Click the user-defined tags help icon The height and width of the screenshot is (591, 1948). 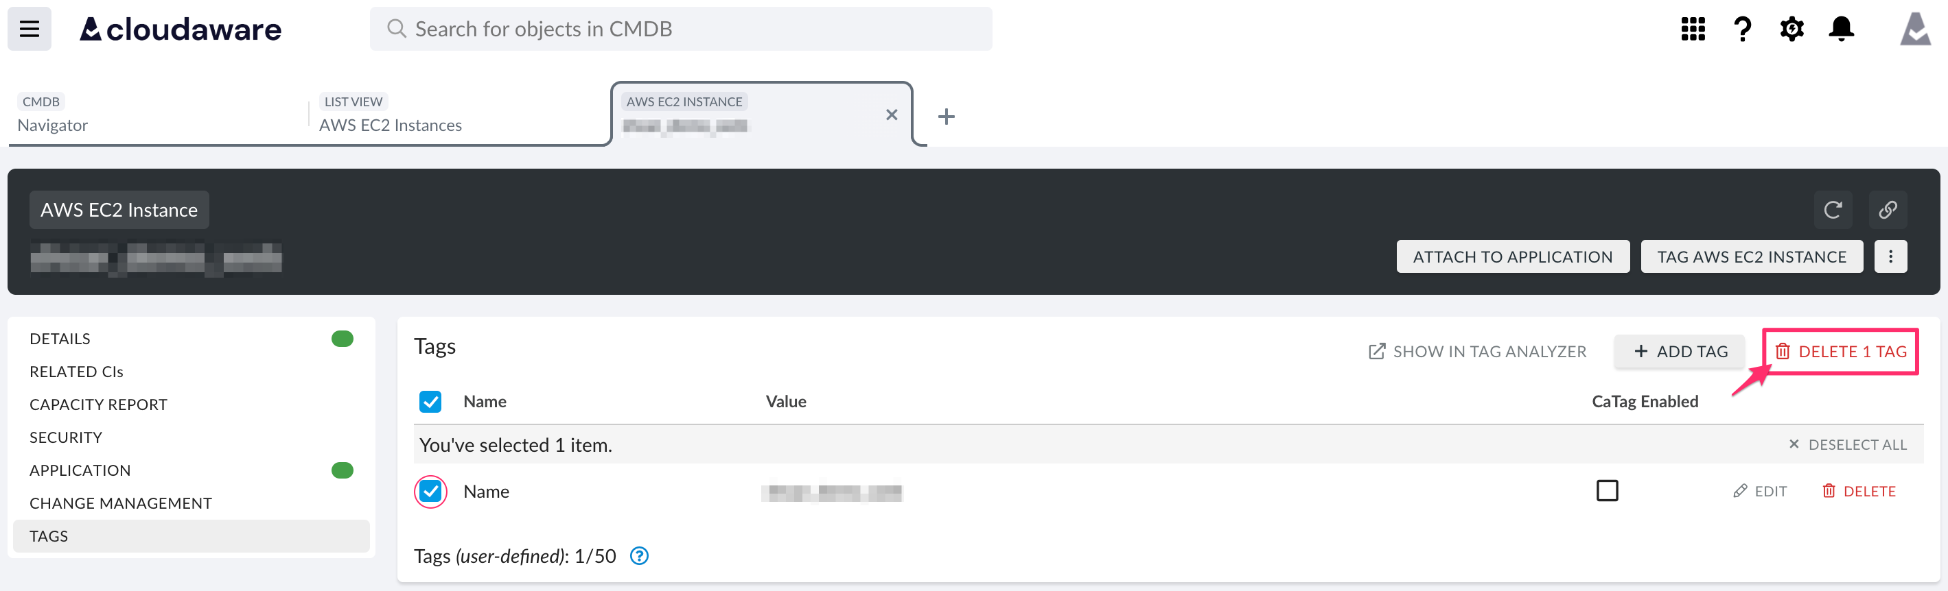point(639,555)
